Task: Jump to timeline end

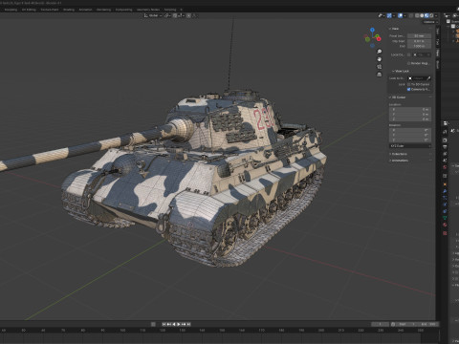Action: coord(188,324)
